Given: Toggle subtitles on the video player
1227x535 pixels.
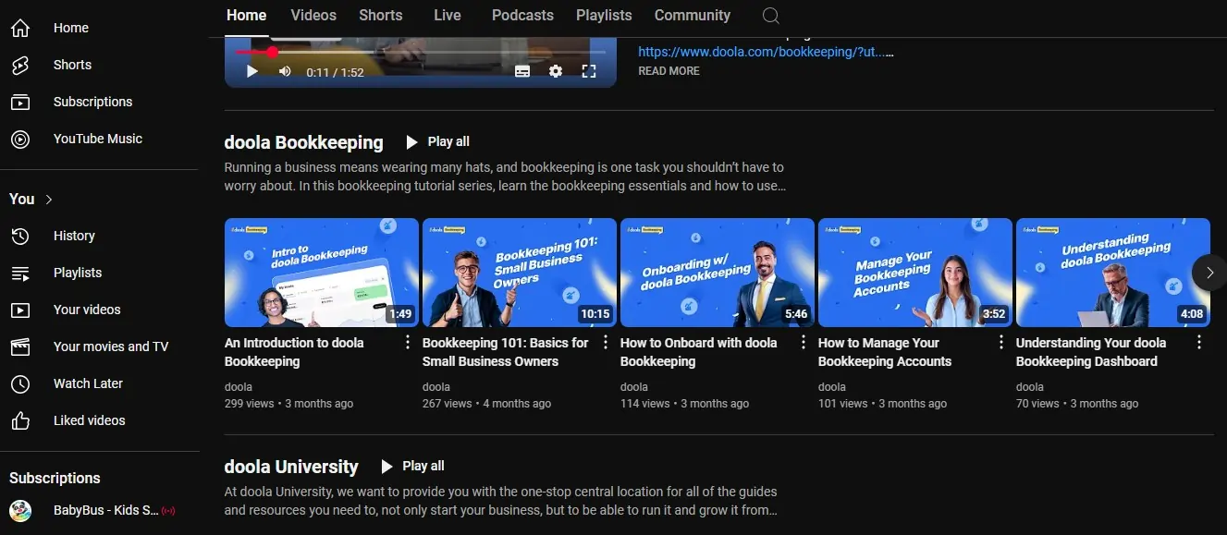Looking at the screenshot, I should point(522,71).
